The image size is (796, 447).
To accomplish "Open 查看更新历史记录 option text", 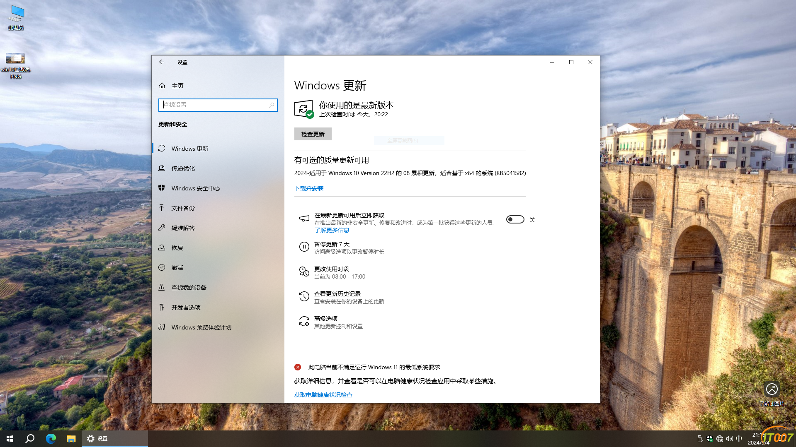I will coord(337,294).
